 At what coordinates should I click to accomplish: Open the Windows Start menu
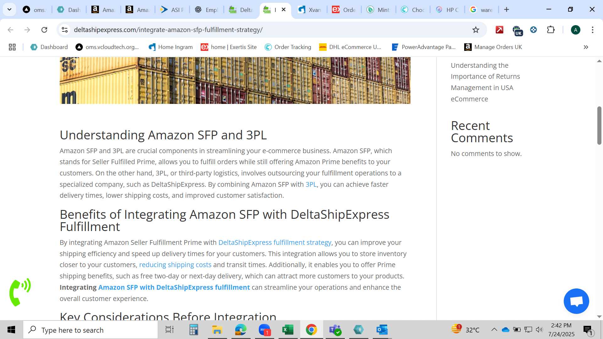[x=11, y=330]
